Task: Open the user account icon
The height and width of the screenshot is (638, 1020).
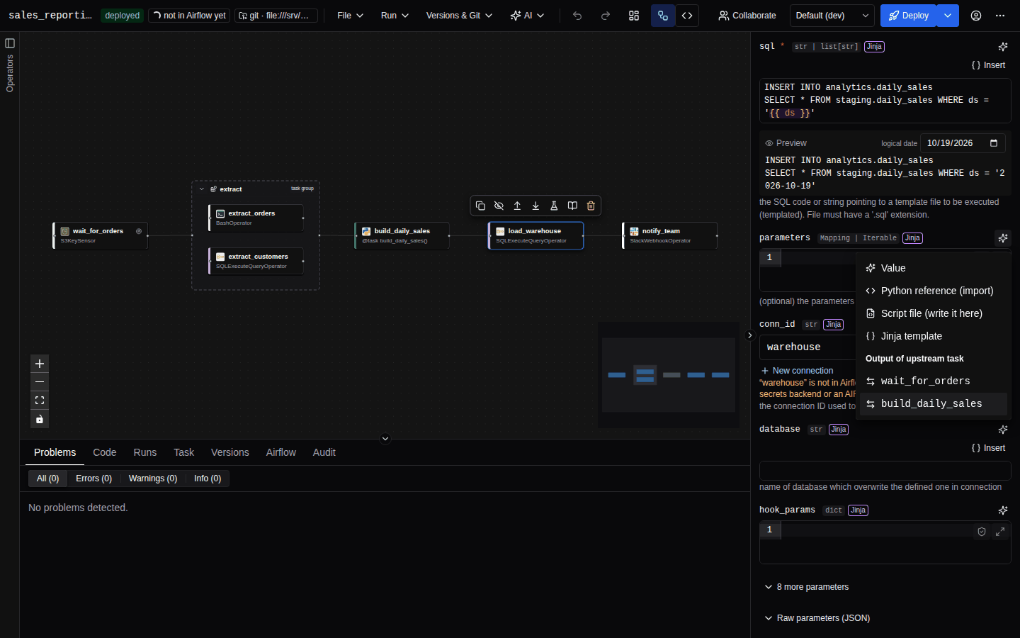Action: (x=976, y=16)
